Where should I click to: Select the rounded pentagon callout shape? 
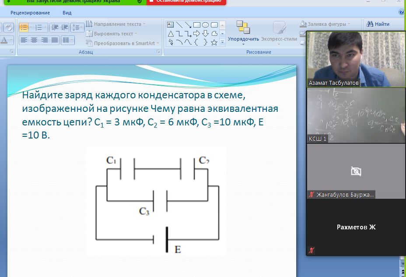pos(214,34)
